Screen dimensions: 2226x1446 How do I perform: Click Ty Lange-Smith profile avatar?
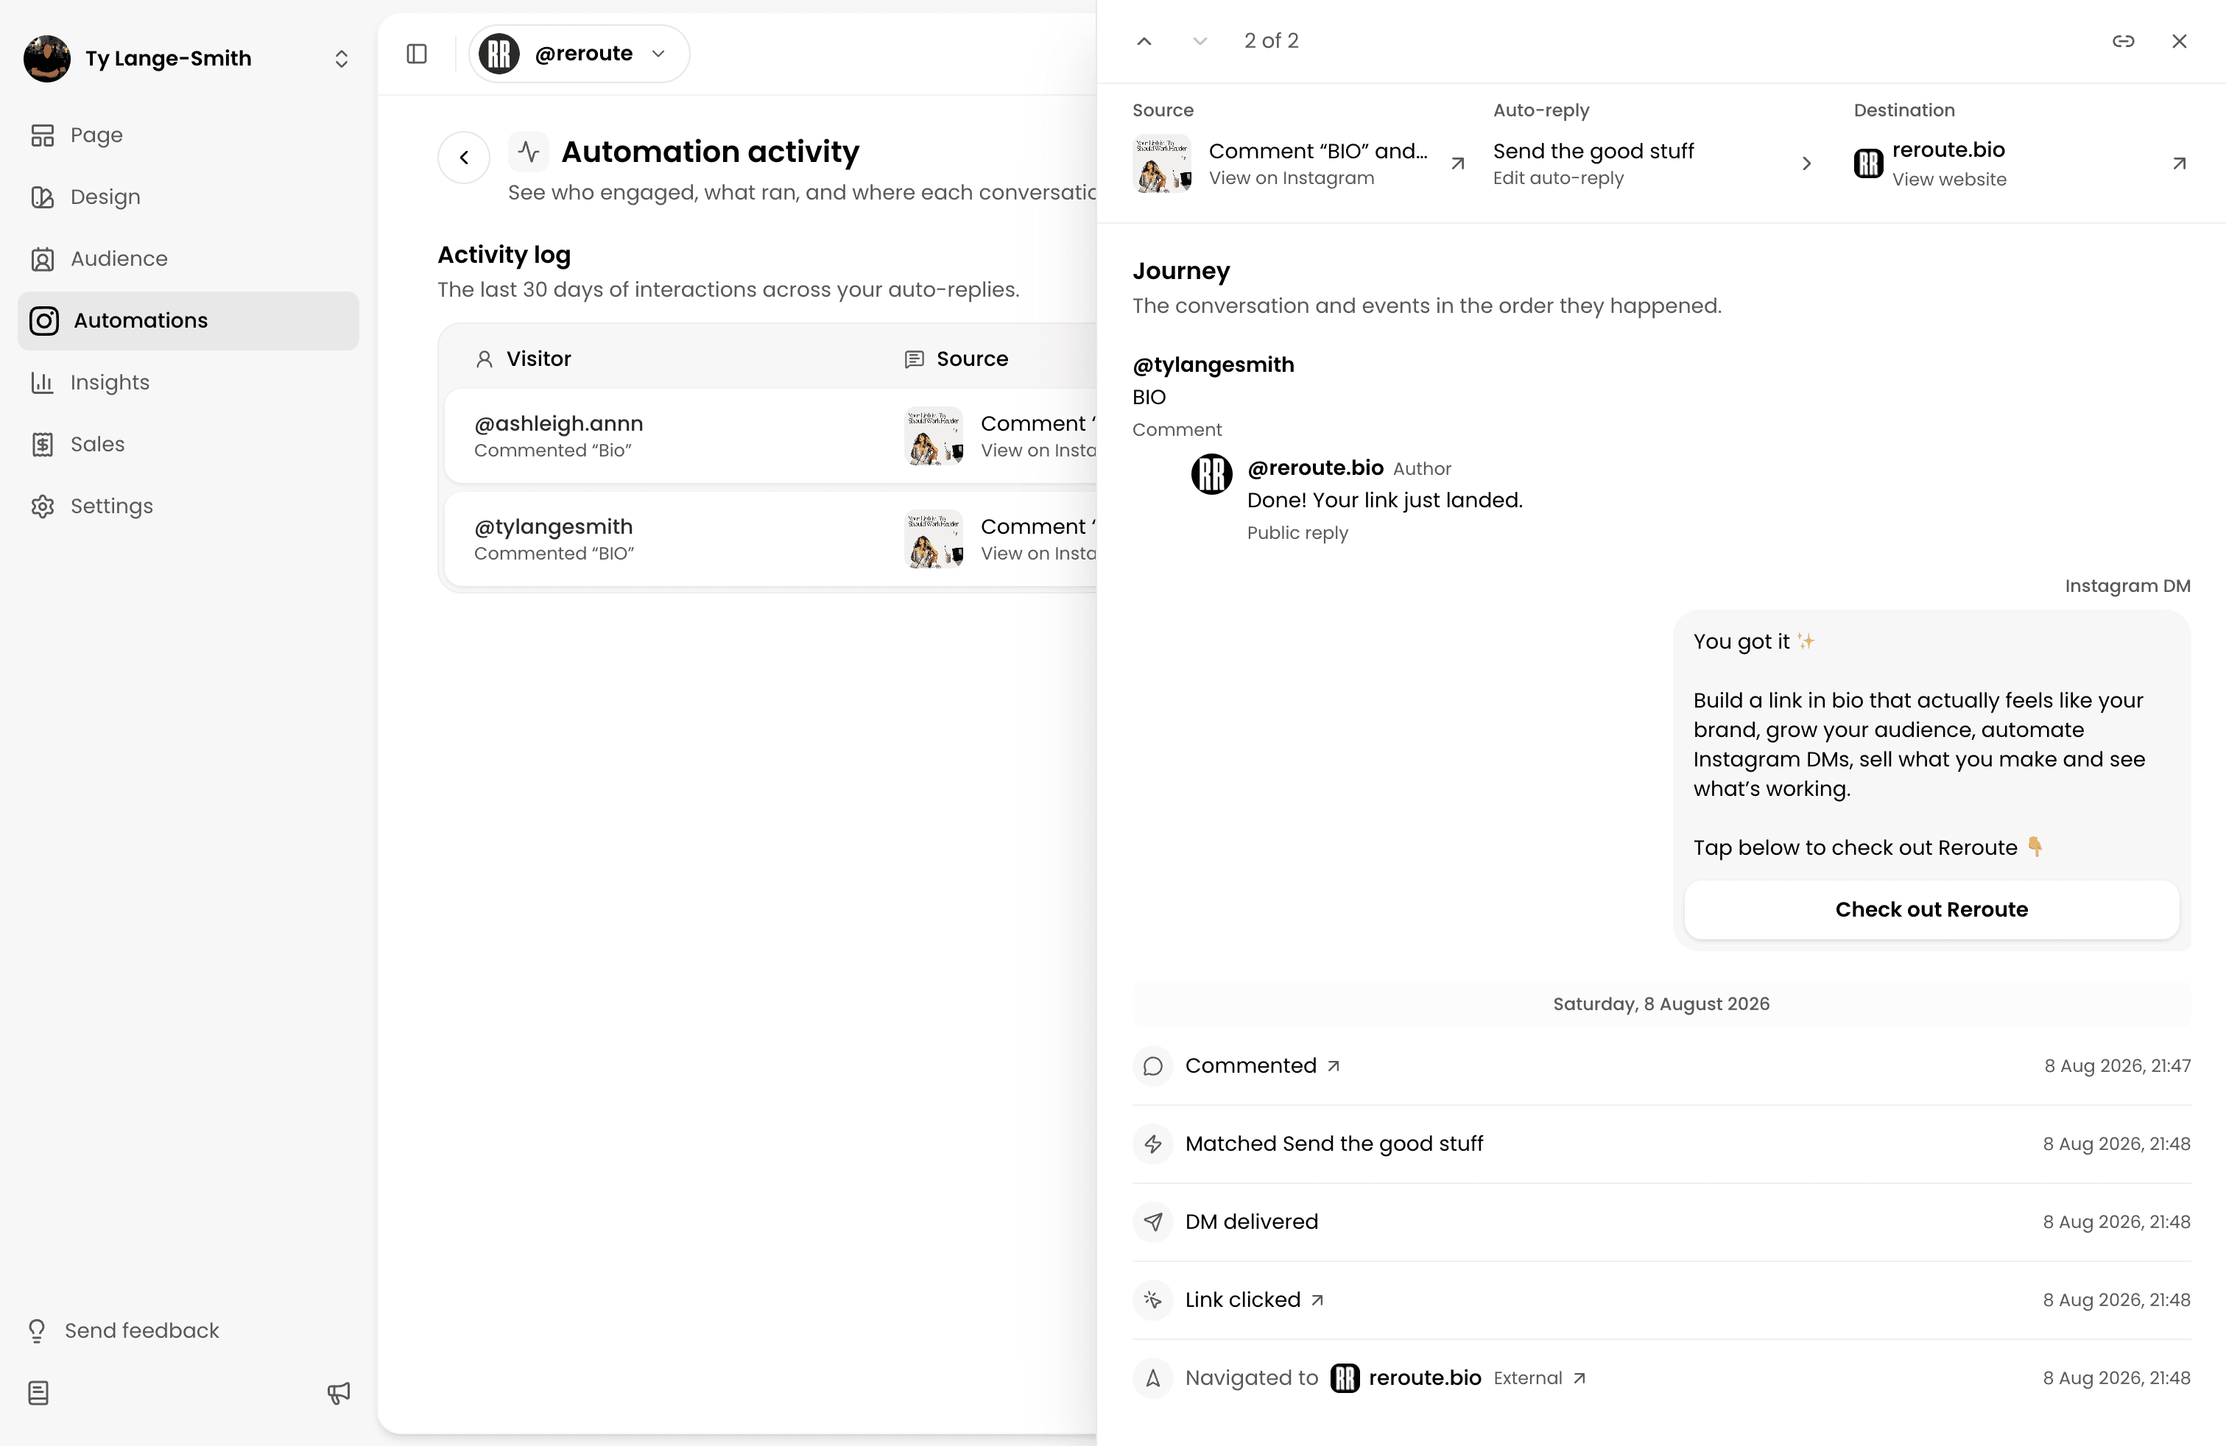pyautogui.click(x=47, y=58)
